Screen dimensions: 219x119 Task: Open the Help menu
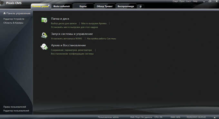195,1
